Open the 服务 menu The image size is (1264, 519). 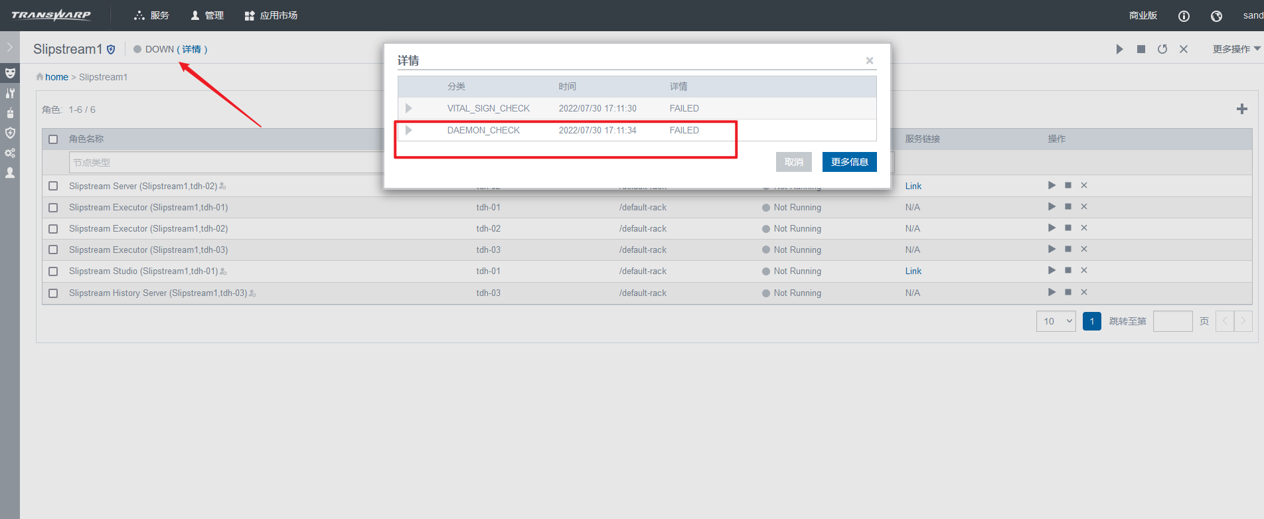[x=151, y=15]
